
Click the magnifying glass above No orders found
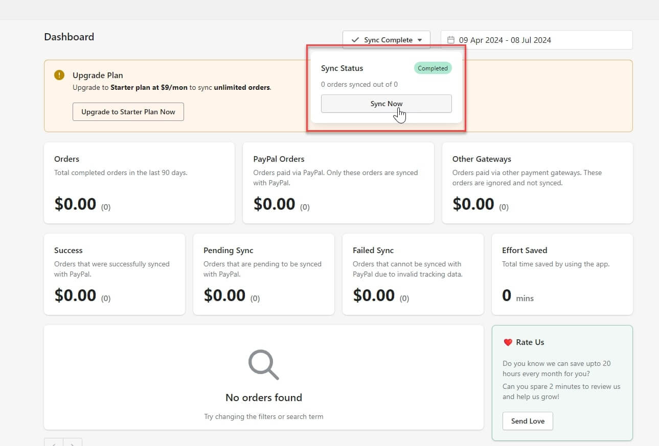263,364
